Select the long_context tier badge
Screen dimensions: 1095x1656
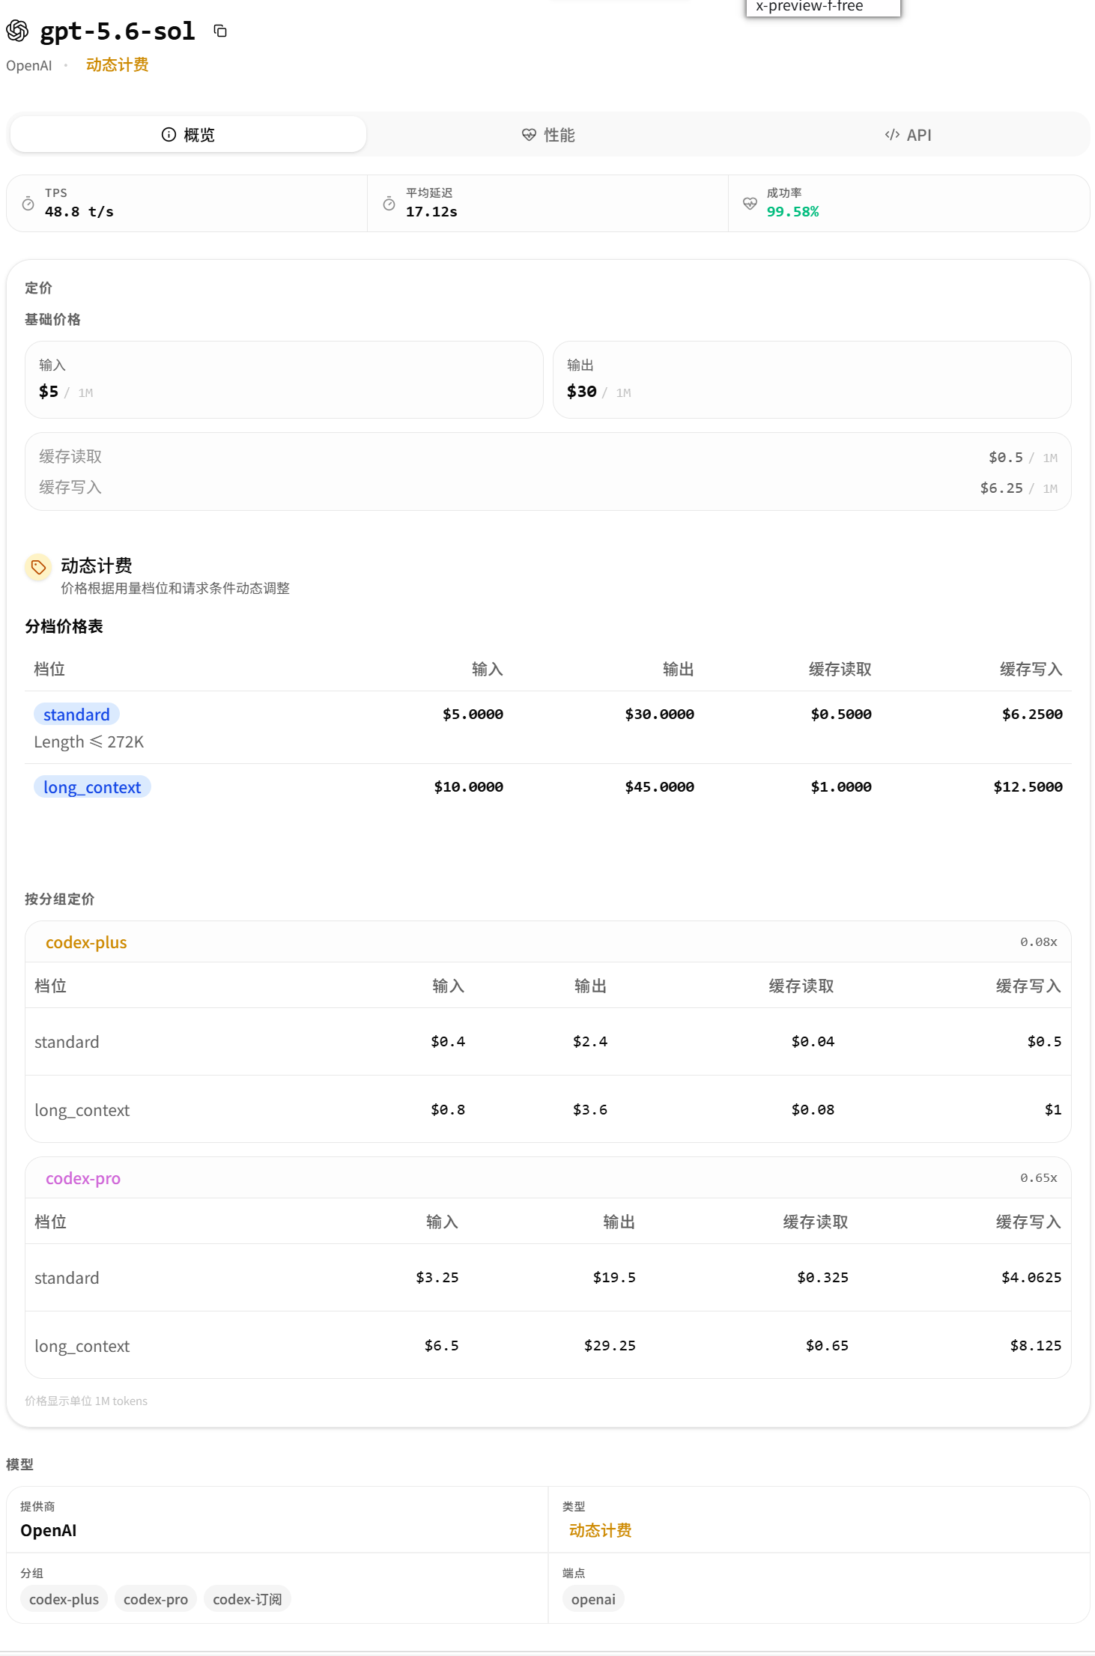pos(92,787)
